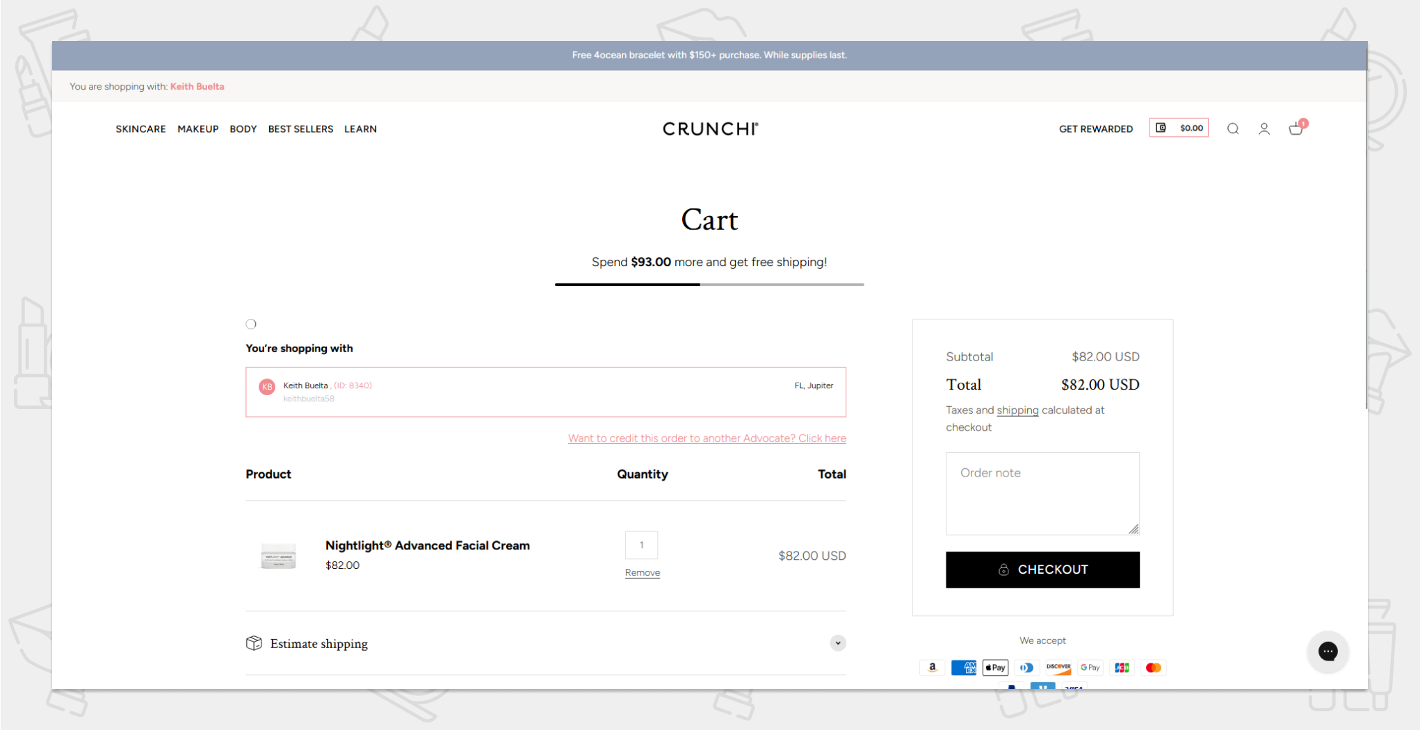Click the "Quantity" column header

(x=643, y=474)
